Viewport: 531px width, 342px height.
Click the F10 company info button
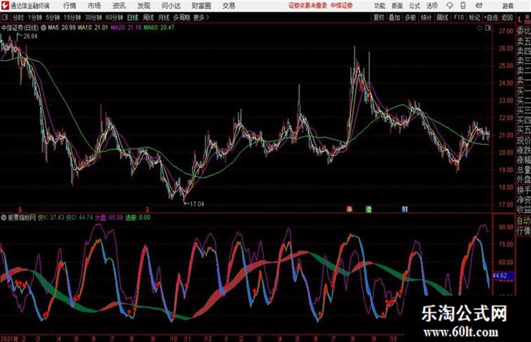[459, 17]
